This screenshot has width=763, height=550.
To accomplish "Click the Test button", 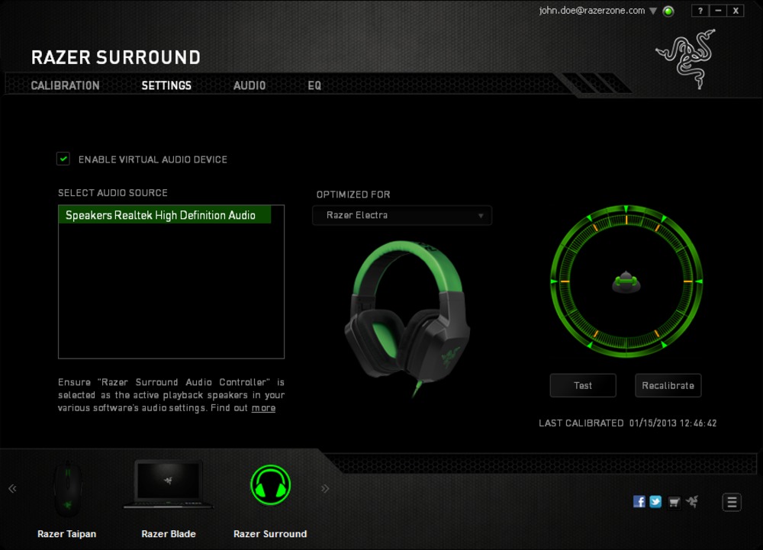I will click(583, 386).
